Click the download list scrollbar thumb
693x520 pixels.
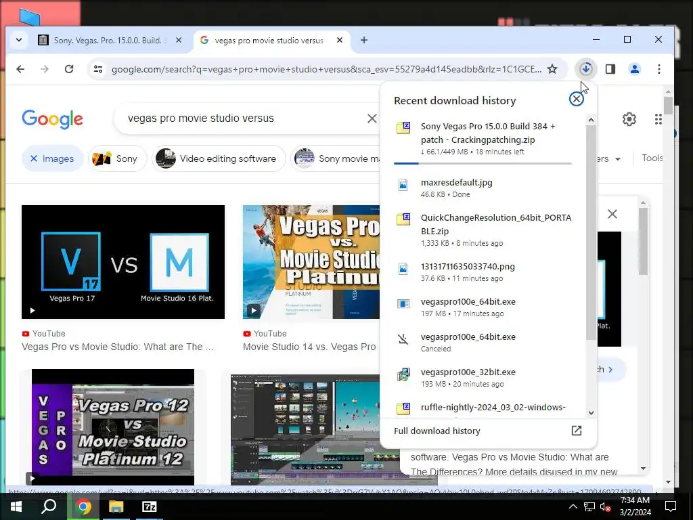591,233
